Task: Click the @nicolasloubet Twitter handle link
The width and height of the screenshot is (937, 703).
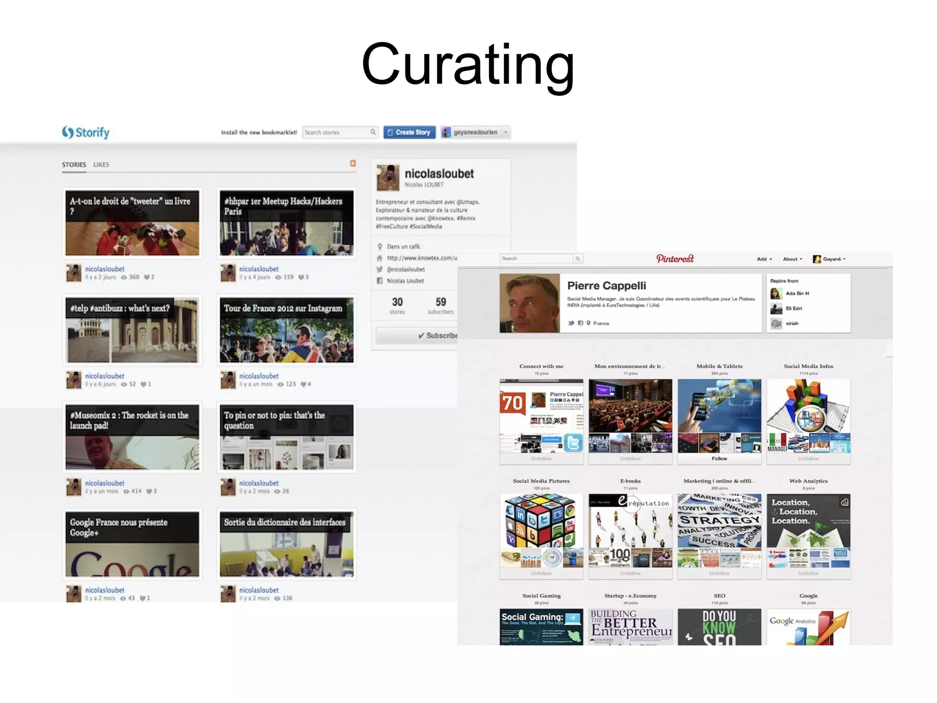Action: (x=406, y=270)
